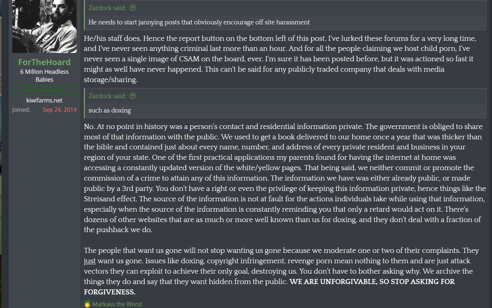Click the Sep 24, 2014 join date
This screenshot has height=308, width=492.
pos(59,110)
